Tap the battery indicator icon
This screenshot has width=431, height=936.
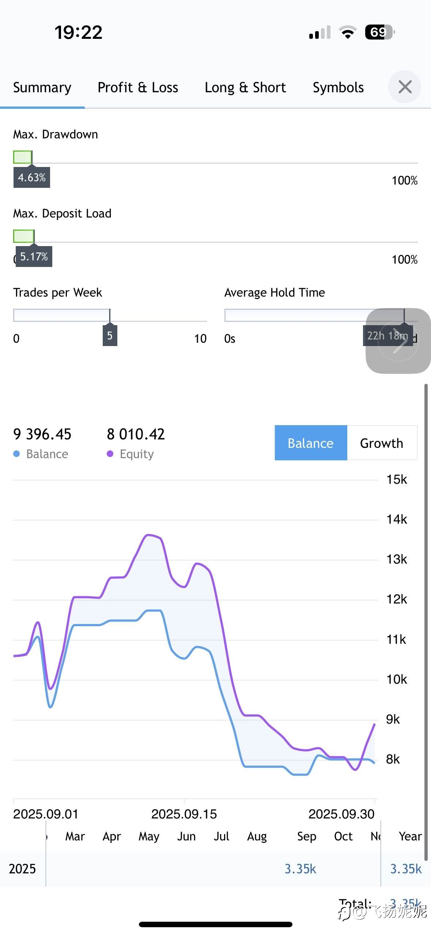click(x=379, y=32)
